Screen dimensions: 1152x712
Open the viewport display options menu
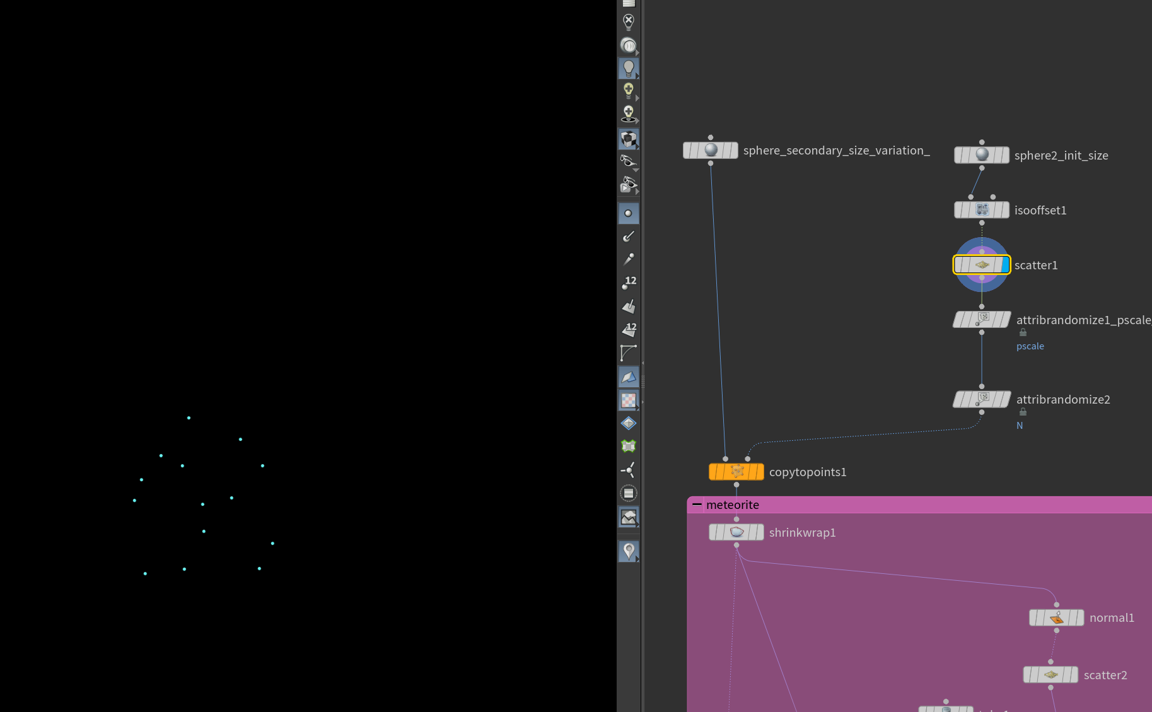click(x=629, y=4)
